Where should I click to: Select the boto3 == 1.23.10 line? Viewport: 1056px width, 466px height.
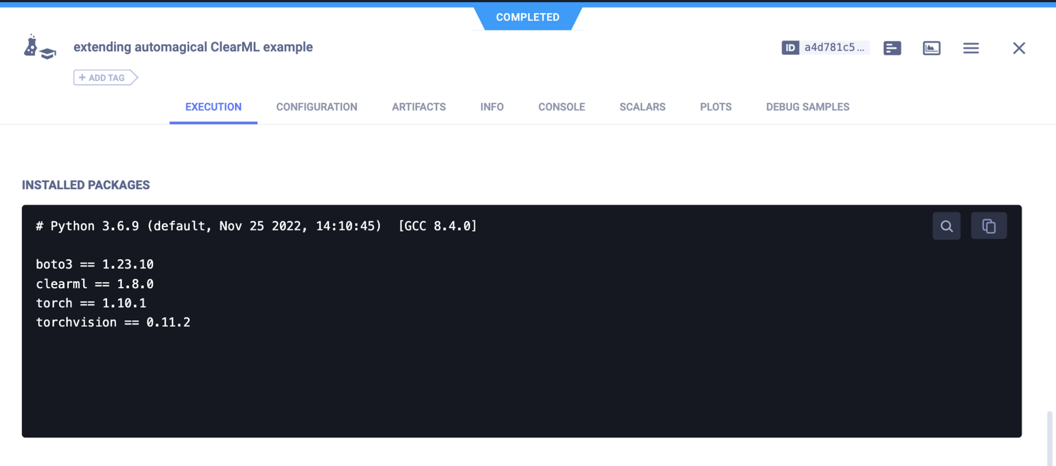tap(95, 265)
